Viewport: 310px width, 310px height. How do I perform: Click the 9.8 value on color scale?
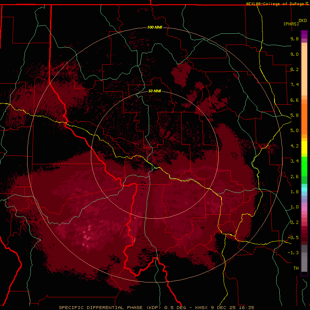pyautogui.click(x=294, y=39)
